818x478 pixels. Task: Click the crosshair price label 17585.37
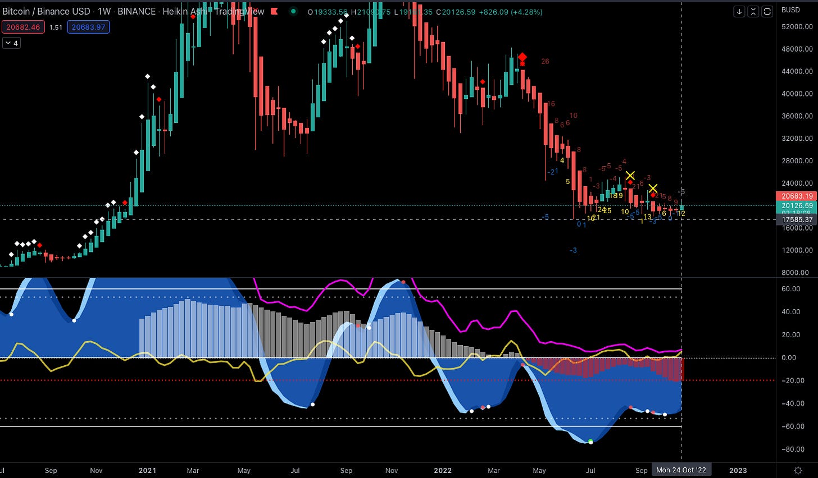[x=797, y=219]
